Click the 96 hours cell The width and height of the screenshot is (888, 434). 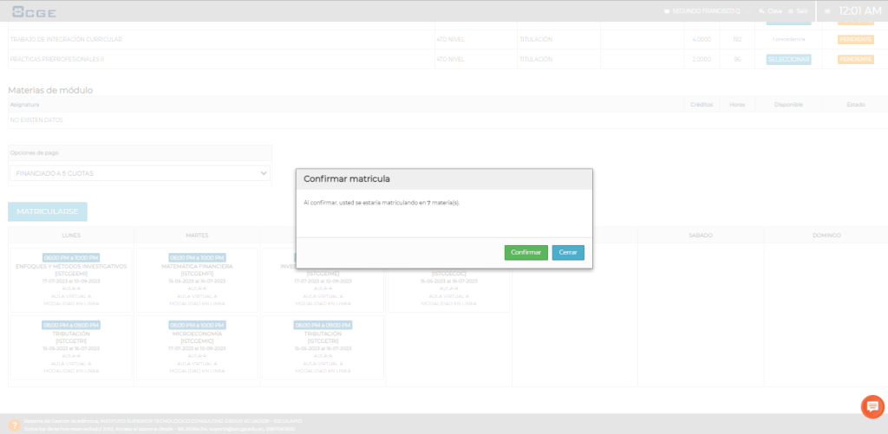pos(737,60)
